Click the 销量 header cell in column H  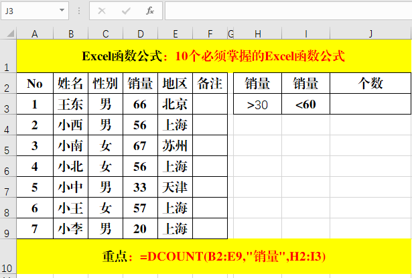pos(257,83)
